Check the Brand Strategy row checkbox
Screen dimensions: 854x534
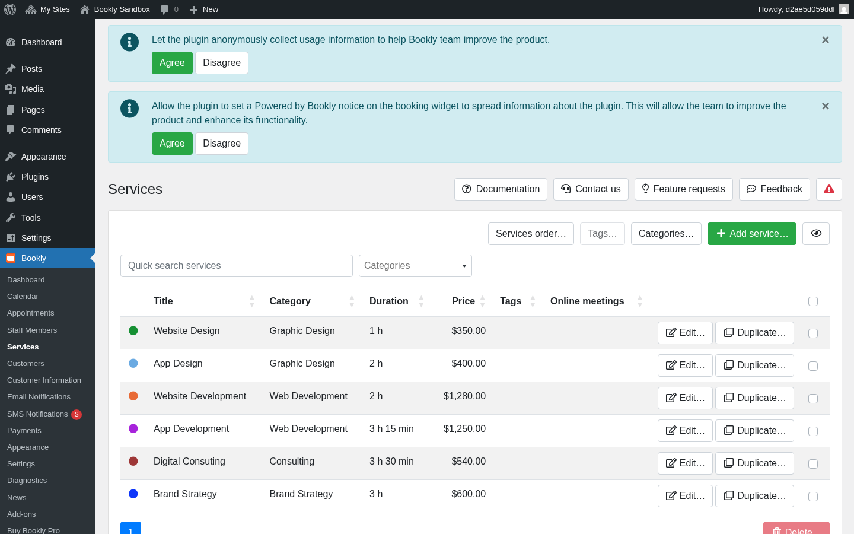click(813, 497)
